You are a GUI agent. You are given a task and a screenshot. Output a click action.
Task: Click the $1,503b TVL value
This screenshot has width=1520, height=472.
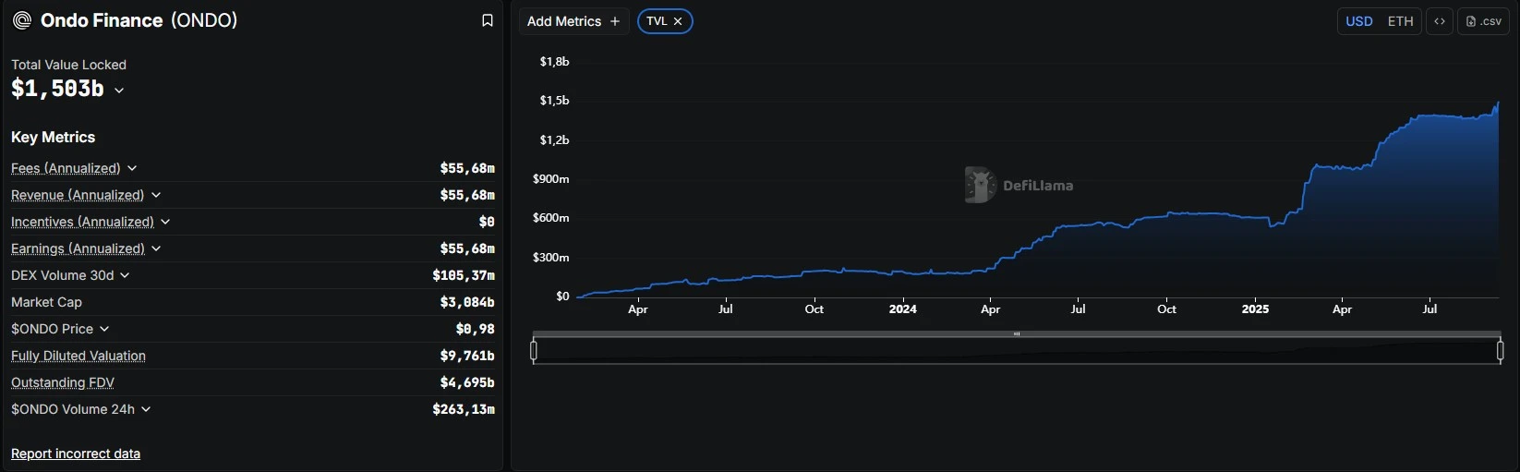pyautogui.click(x=57, y=89)
